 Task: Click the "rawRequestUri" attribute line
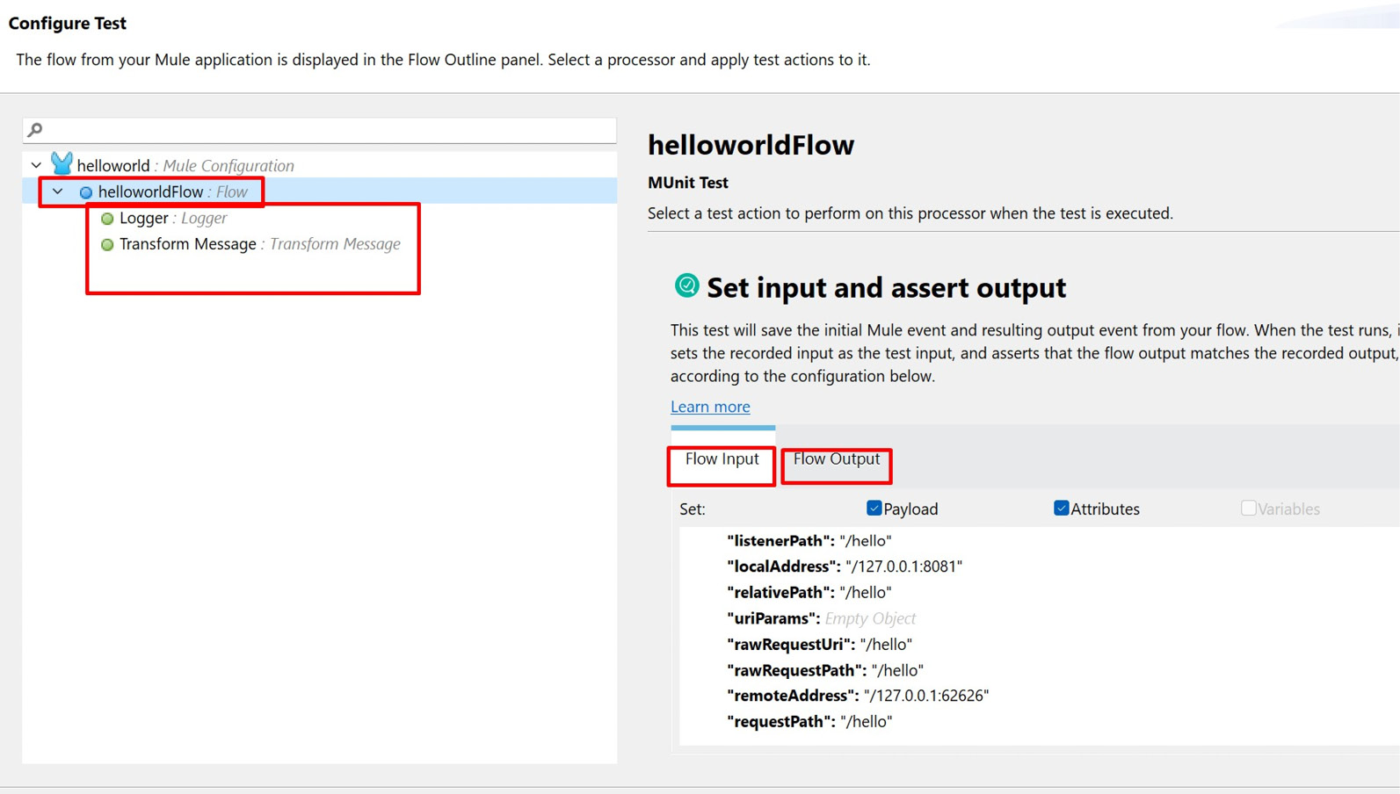(820, 645)
